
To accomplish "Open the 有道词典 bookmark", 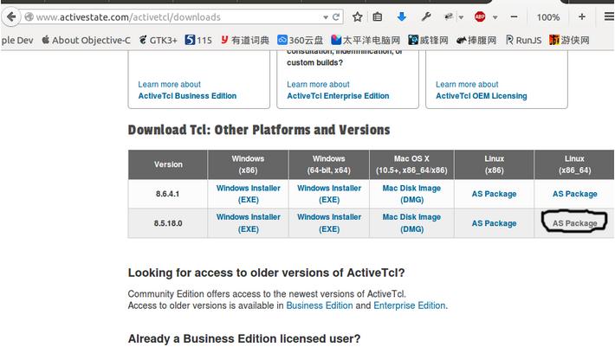I will pos(245,40).
